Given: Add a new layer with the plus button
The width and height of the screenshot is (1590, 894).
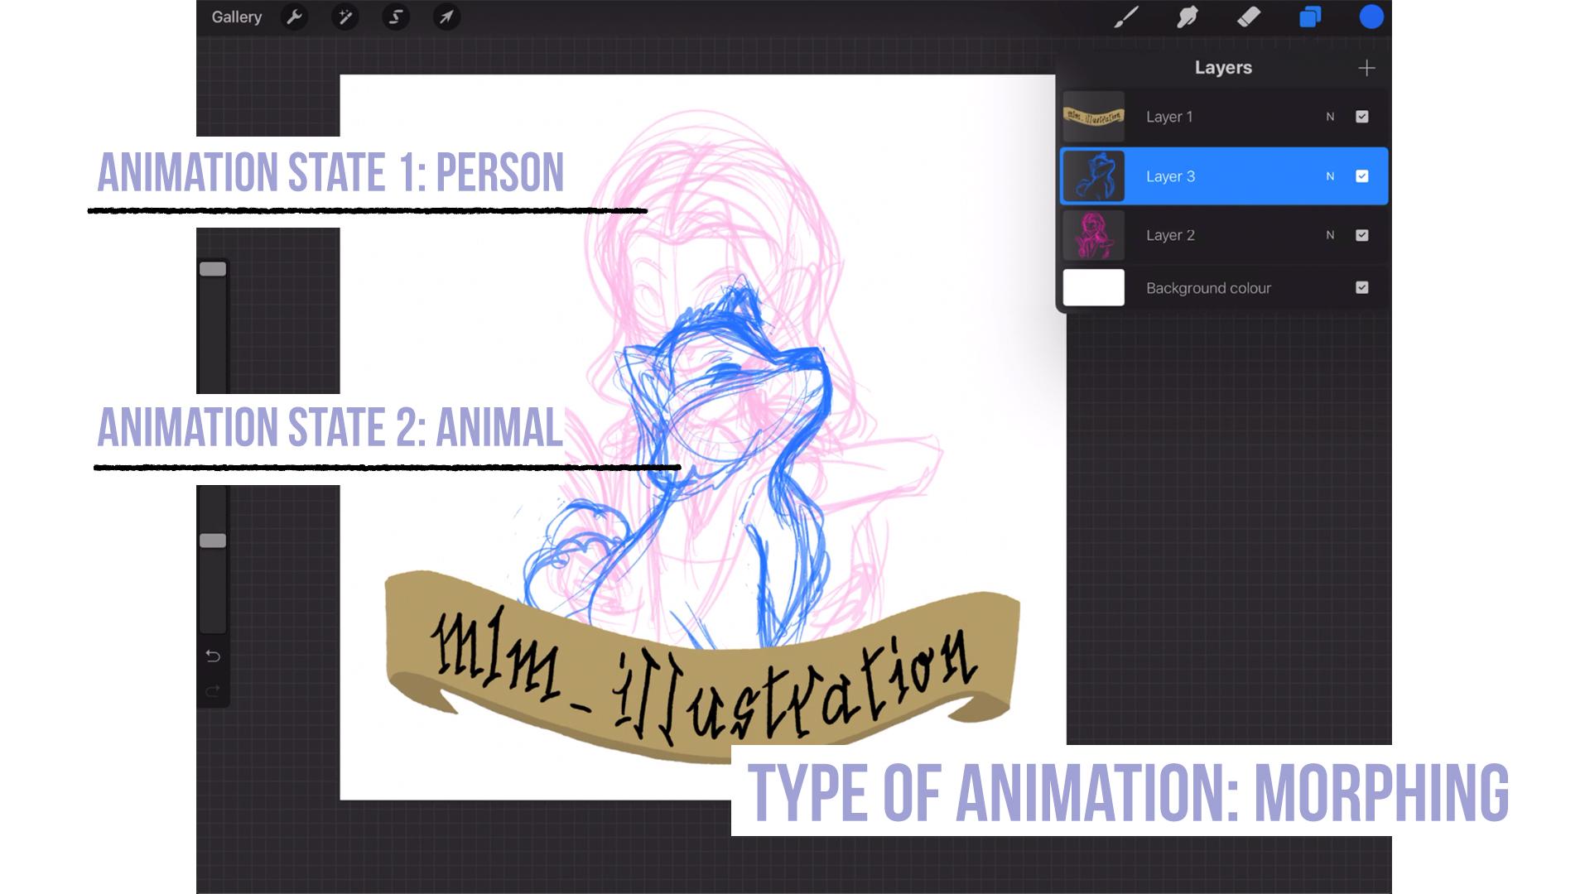Looking at the screenshot, I should pyautogui.click(x=1366, y=68).
